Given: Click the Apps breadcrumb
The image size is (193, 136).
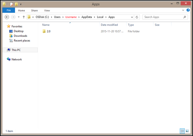Looking at the screenshot, I should [112, 17].
